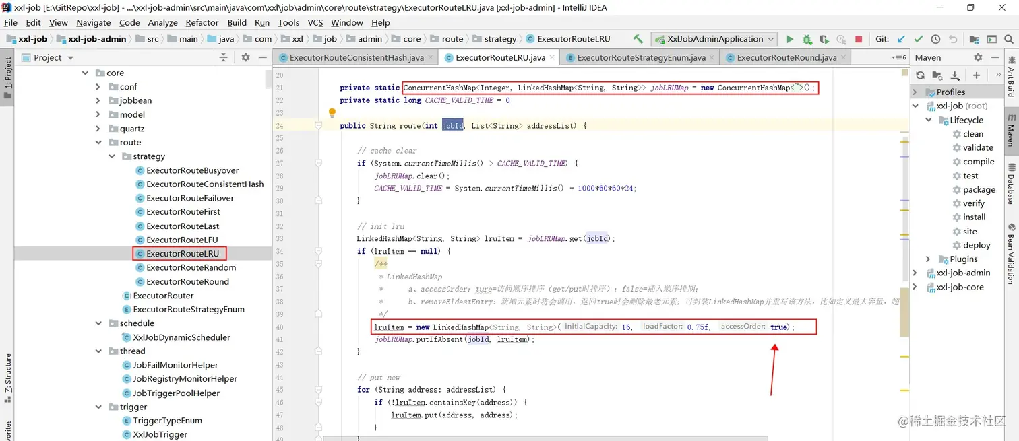The width and height of the screenshot is (1019, 441).
Task: Toggle the Database side tool button
Action: point(1011,184)
